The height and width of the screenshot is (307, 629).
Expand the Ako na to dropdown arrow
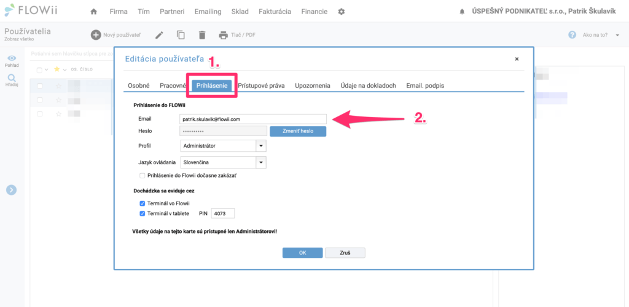[618, 35]
